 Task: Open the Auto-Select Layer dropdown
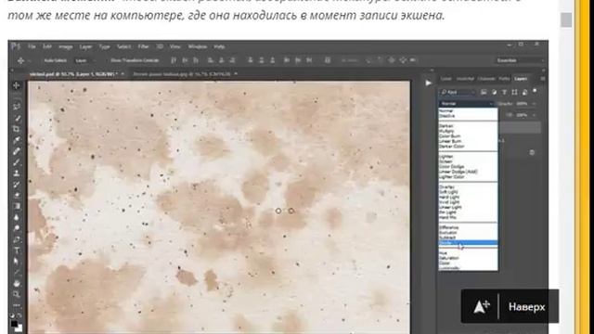(84, 60)
